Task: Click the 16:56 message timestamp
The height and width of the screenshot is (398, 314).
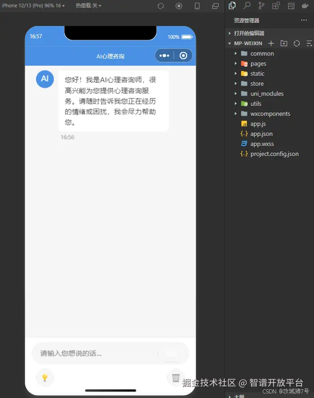Action: [x=68, y=137]
